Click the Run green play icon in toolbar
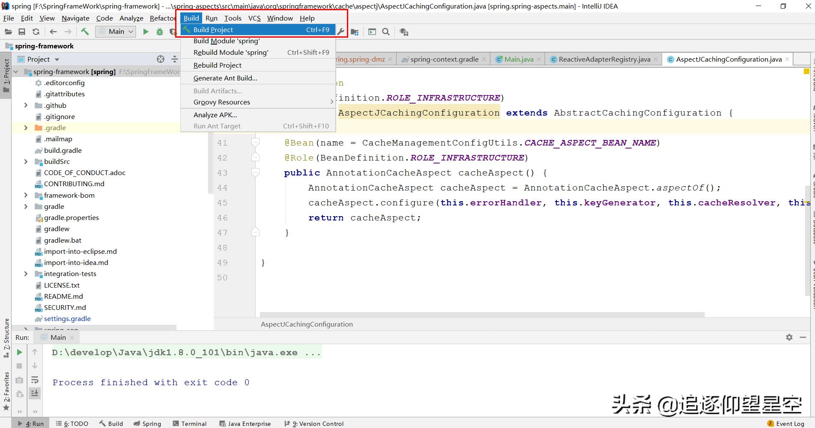The width and height of the screenshot is (815, 428). click(146, 32)
